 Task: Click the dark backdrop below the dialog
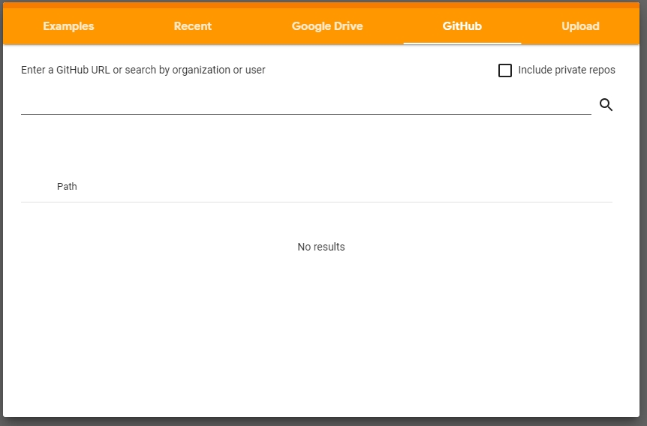tap(323, 421)
